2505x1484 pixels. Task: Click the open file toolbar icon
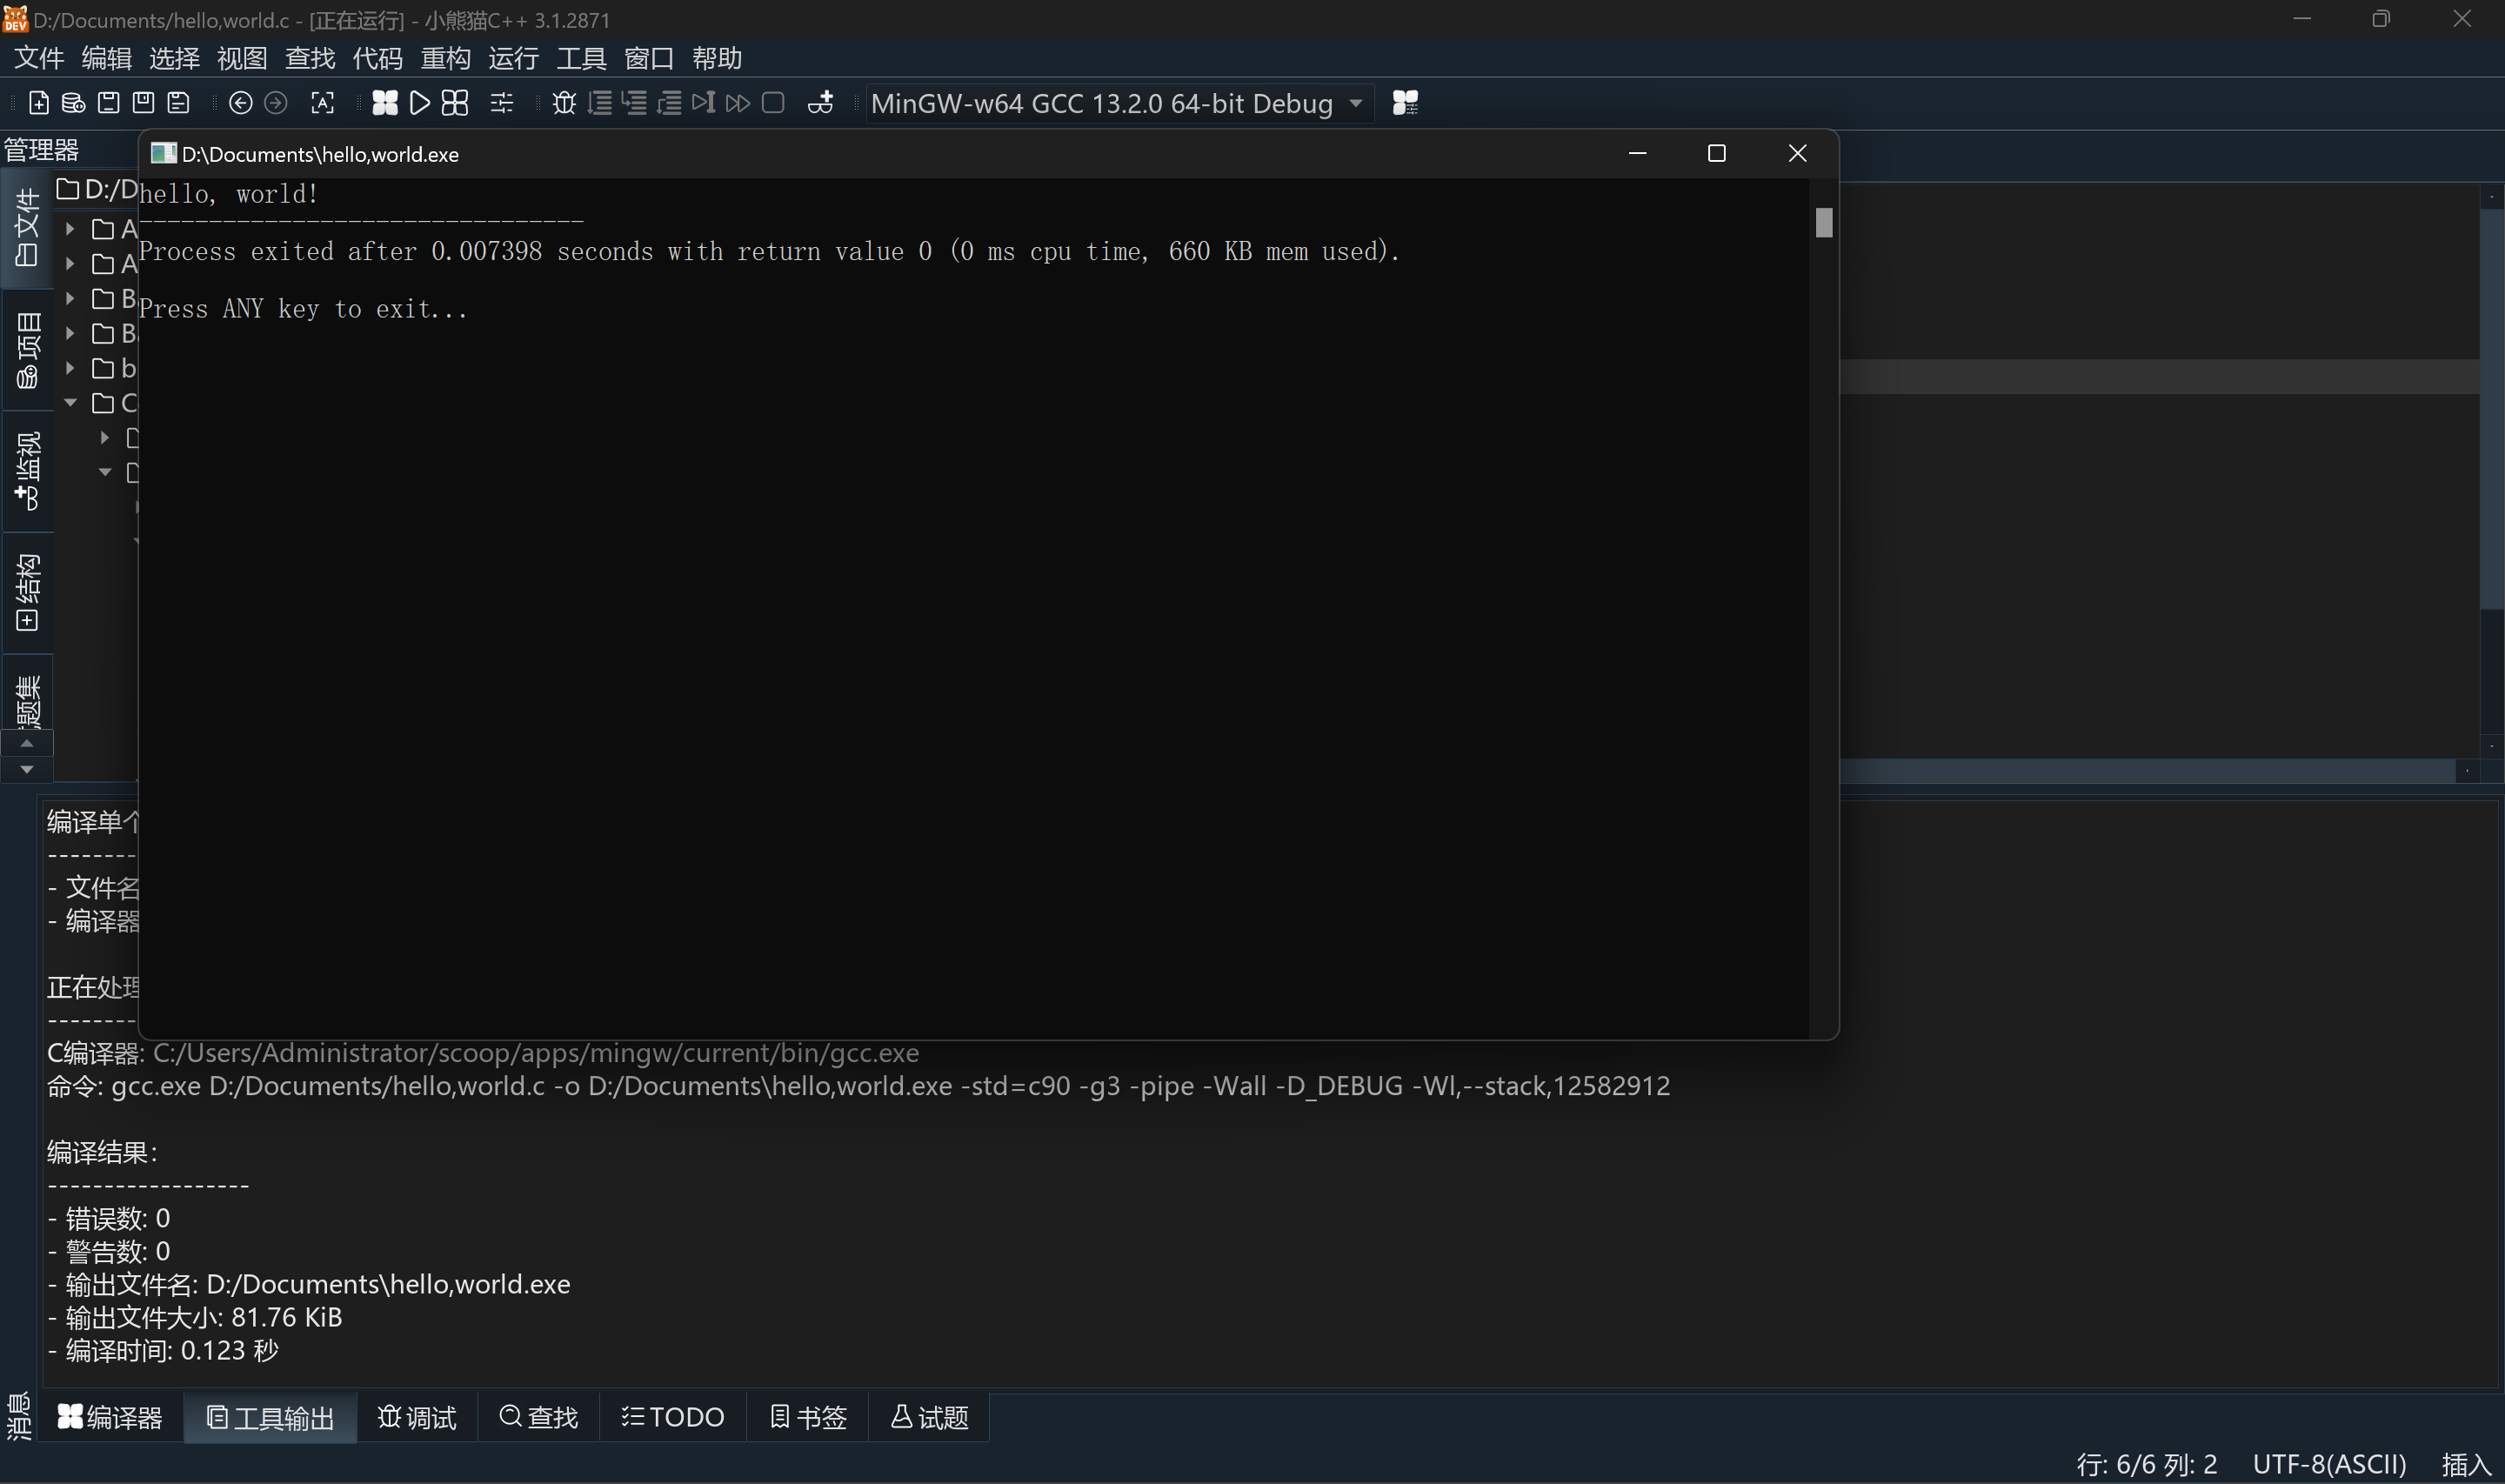tap(73, 102)
